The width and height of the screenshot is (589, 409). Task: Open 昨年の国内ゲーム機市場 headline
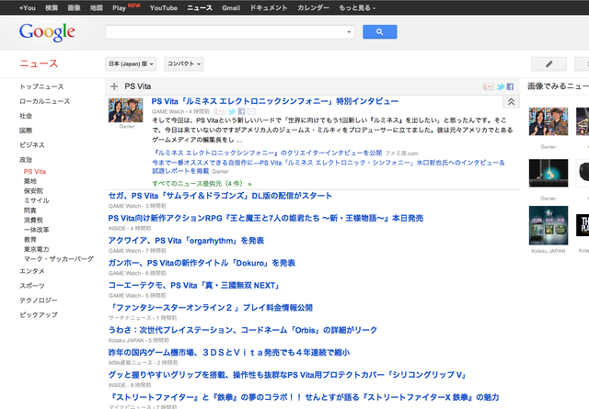(229, 353)
